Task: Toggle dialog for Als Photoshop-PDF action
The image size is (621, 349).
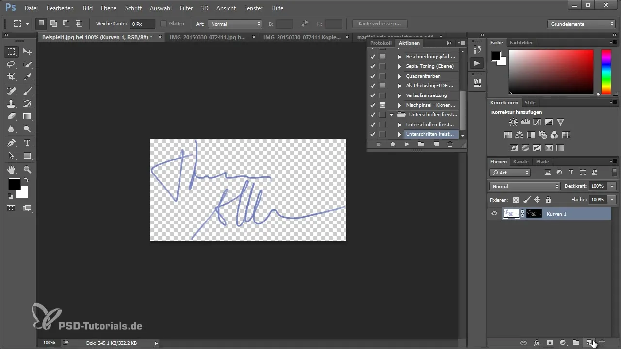Action: point(382,86)
